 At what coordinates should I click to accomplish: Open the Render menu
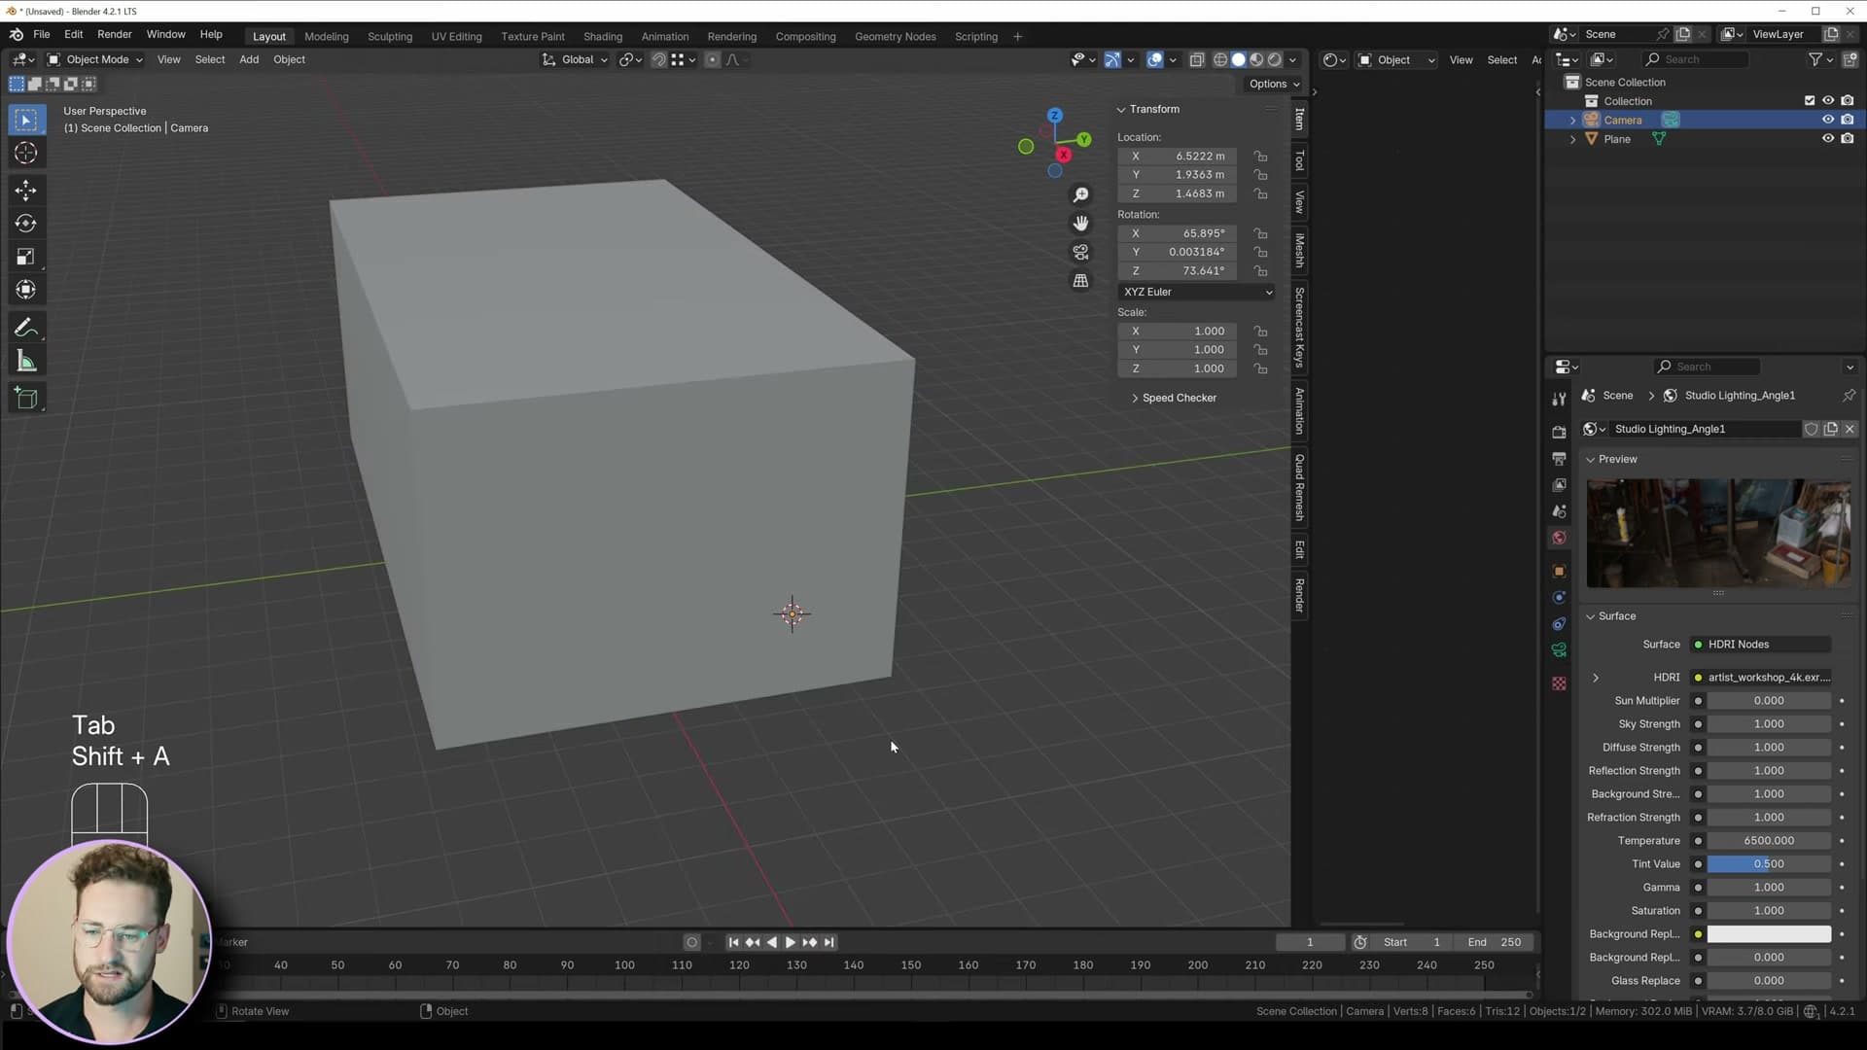[x=115, y=35]
